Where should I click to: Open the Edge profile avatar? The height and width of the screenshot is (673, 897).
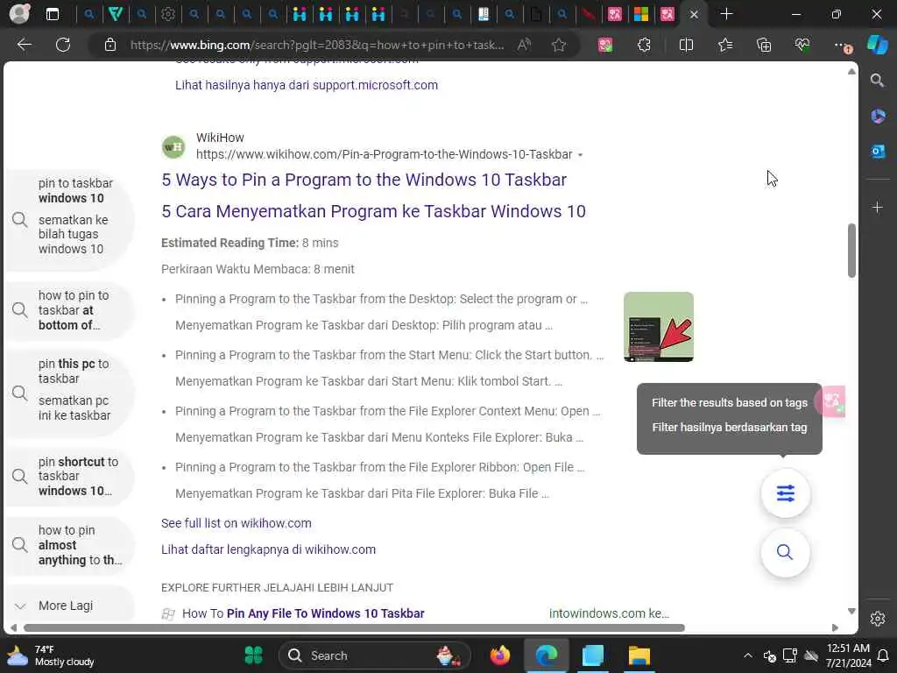click(19, 14)
